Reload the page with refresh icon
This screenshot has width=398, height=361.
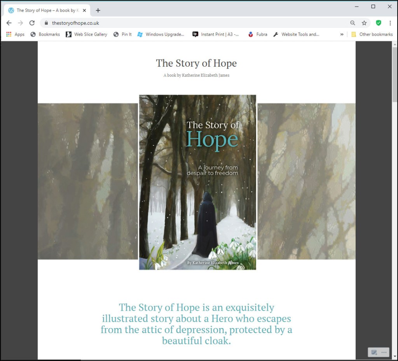click(32, 23)
